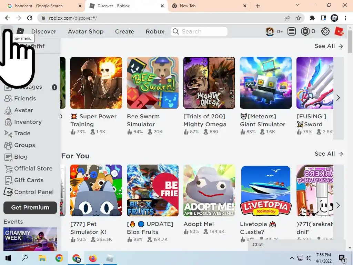Switch to the bandcam Google Search tab
Viewport: 353px width, 265px height.
39,6
